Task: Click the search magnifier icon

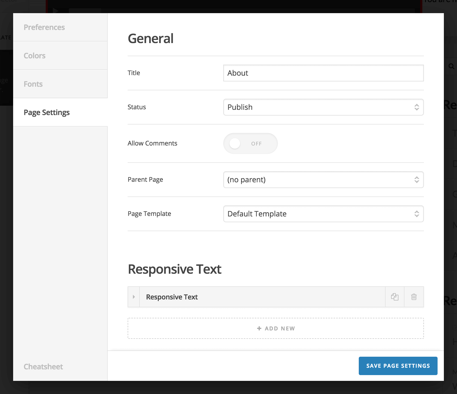Action: coord(451,66)
